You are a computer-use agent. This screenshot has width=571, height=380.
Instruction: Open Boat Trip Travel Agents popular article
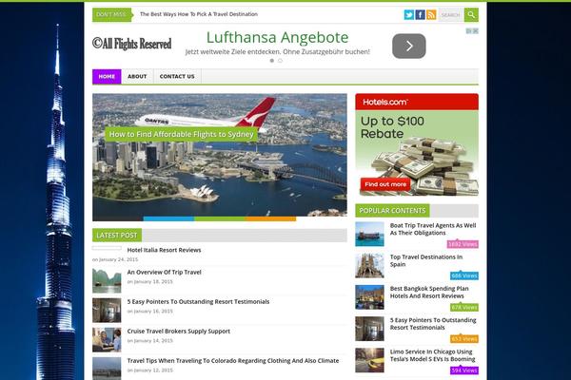click(433, 229)
